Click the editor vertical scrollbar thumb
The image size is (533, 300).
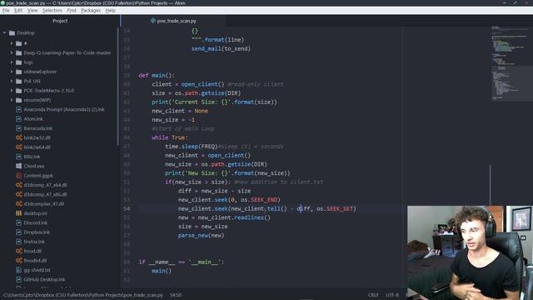point(490,185)
